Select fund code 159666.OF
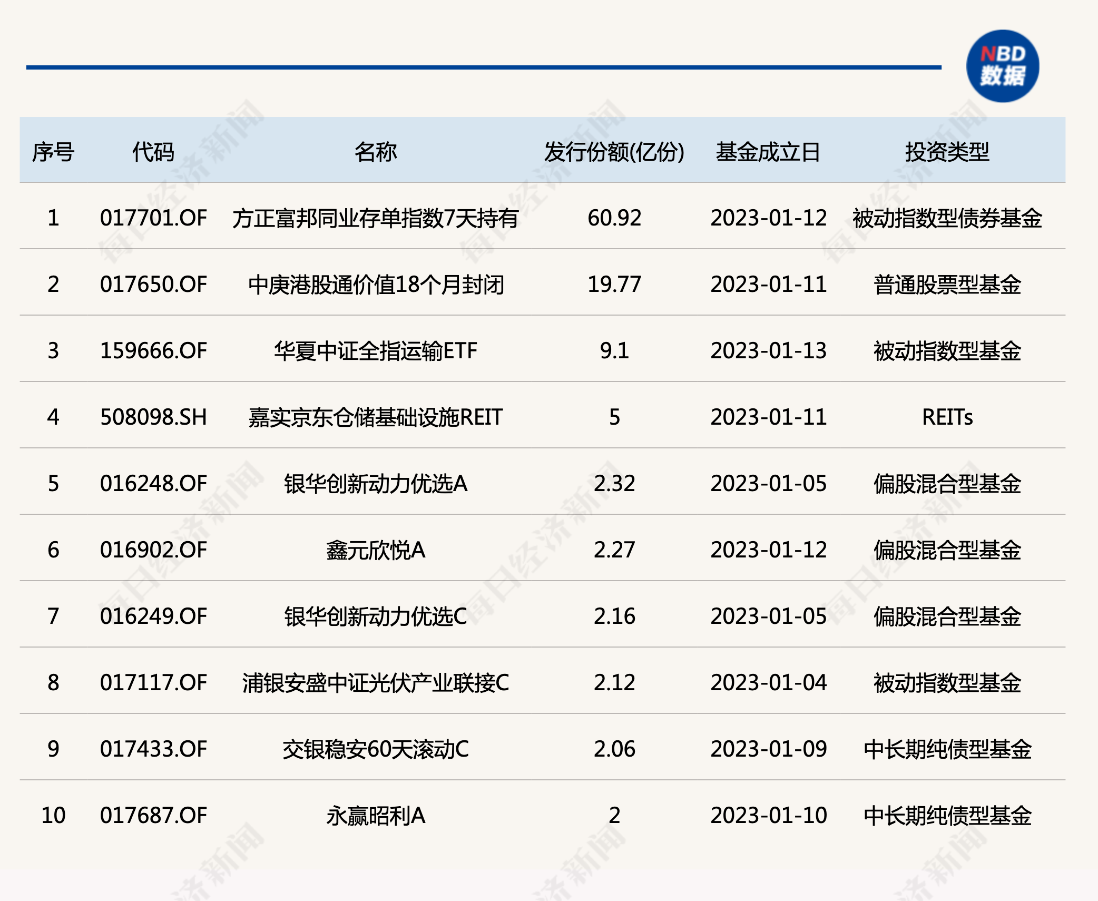Viewport: 1098px width, 901px height. 153,351
